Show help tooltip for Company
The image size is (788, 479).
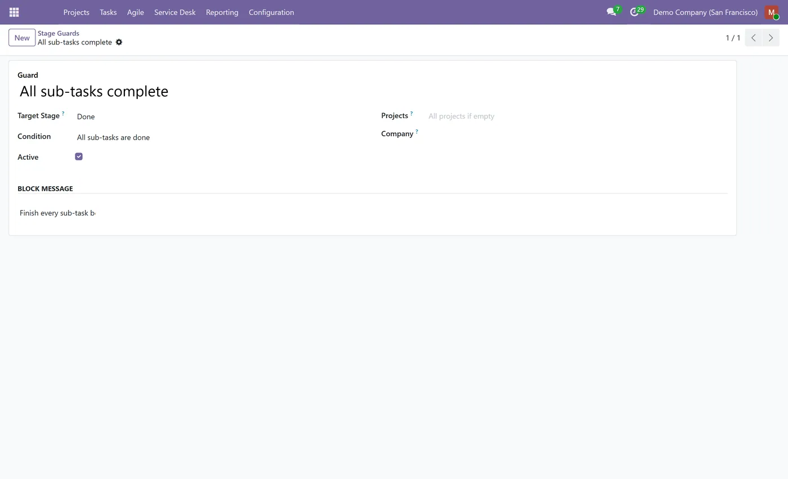(417, 132)
